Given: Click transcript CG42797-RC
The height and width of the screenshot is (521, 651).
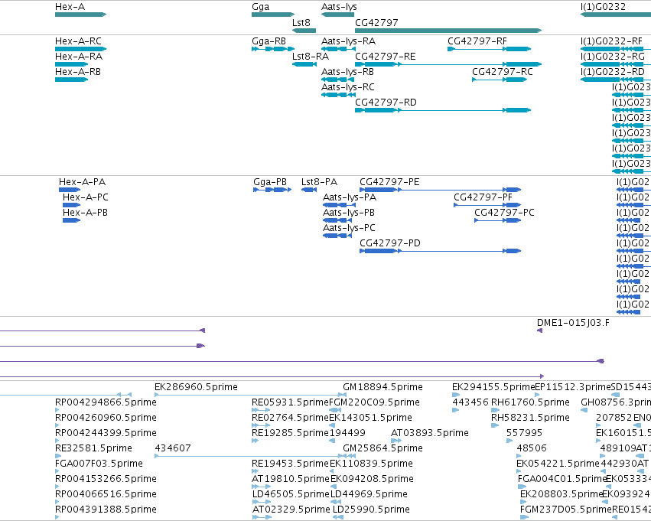Looking at the screenshot, I should tap(500, 80).
